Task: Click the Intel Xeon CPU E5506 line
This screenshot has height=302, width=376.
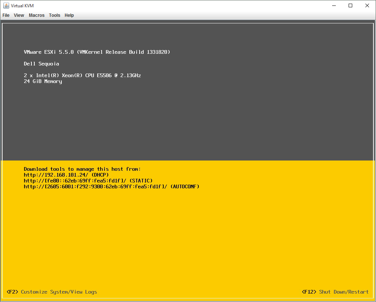Action: (x=82, y=75)
